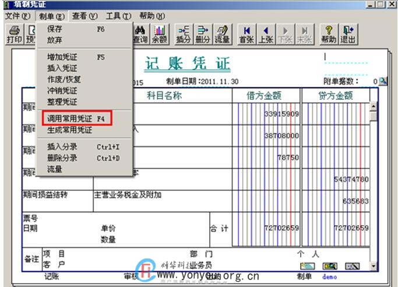Click third auxiliary icon above 制单 demo

353,266
